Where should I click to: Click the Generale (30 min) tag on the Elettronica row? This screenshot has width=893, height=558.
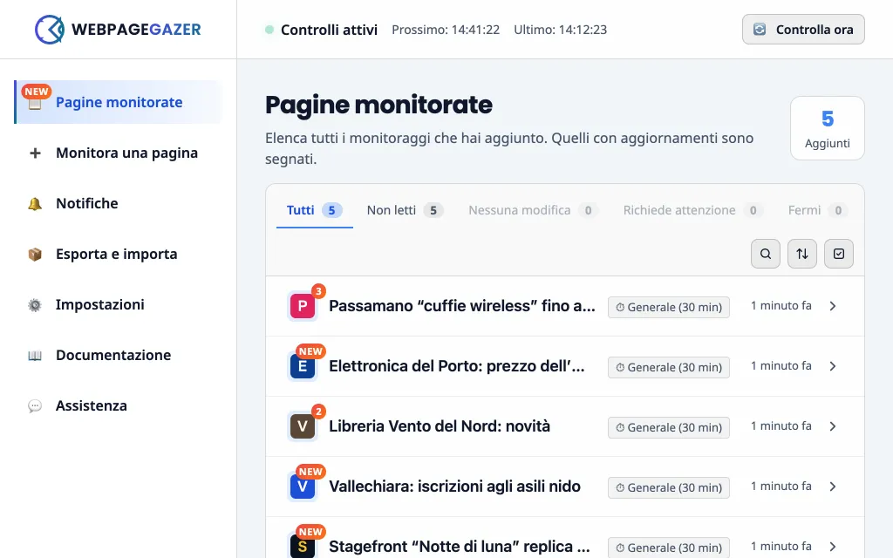point(669,367)
